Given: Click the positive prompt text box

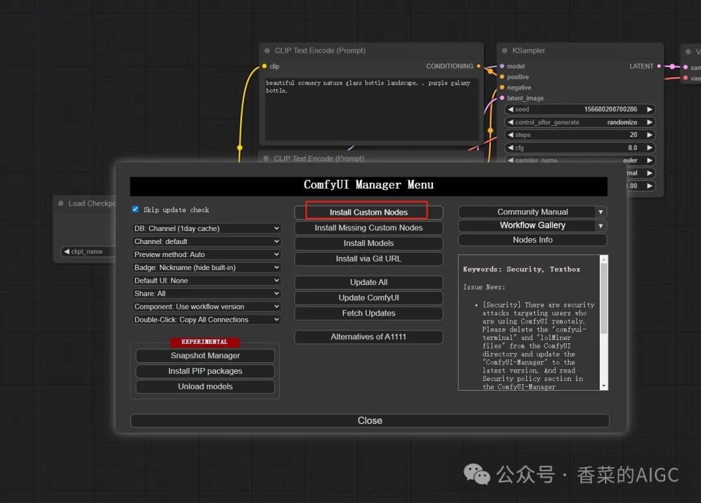Looking at the screenshot, I should tap(371, 110).
